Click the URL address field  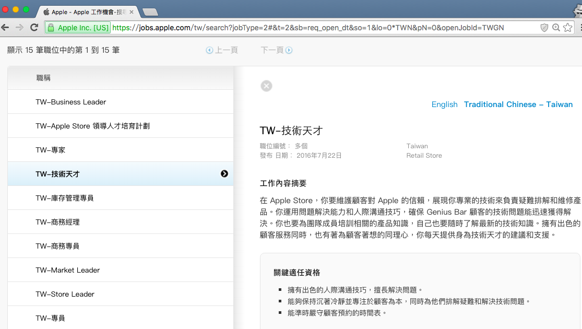[313, 28]
